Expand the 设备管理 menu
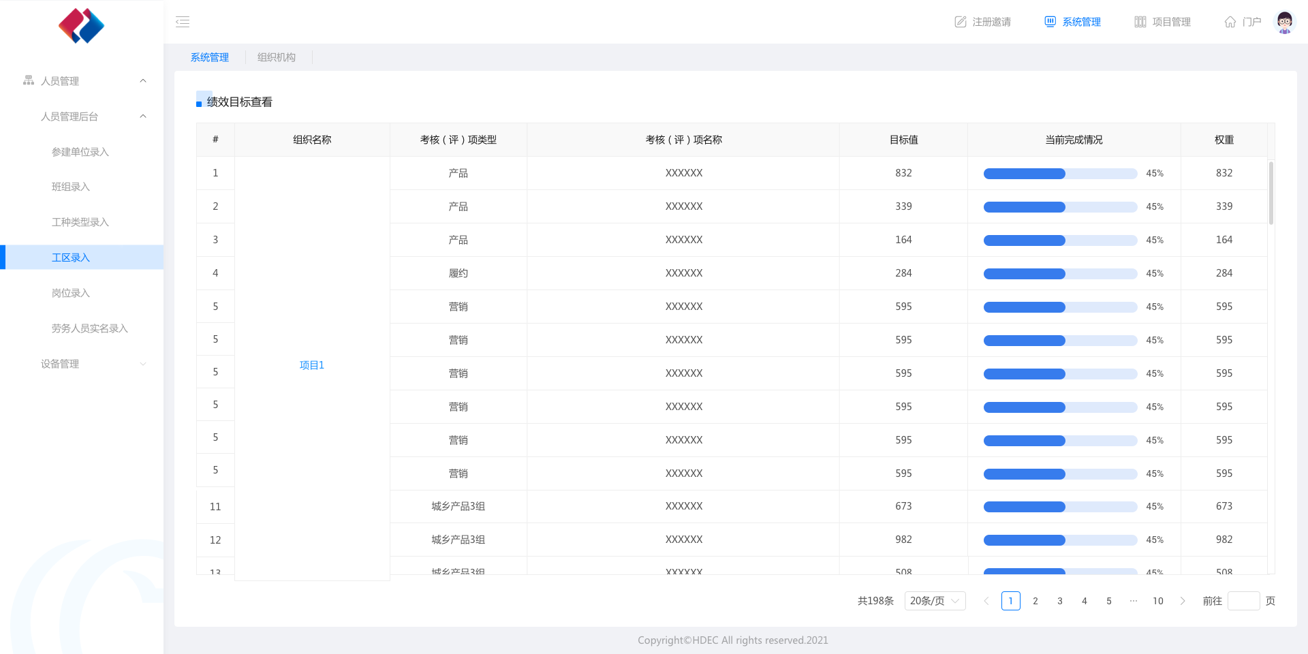The width and height of the screenshot is (1308, 654). tap(143, 364)
